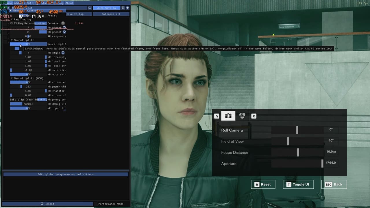The height and width of the screenshot is (208, 370).
Task: Click the NR intensity slider
Action: [28, 57]
